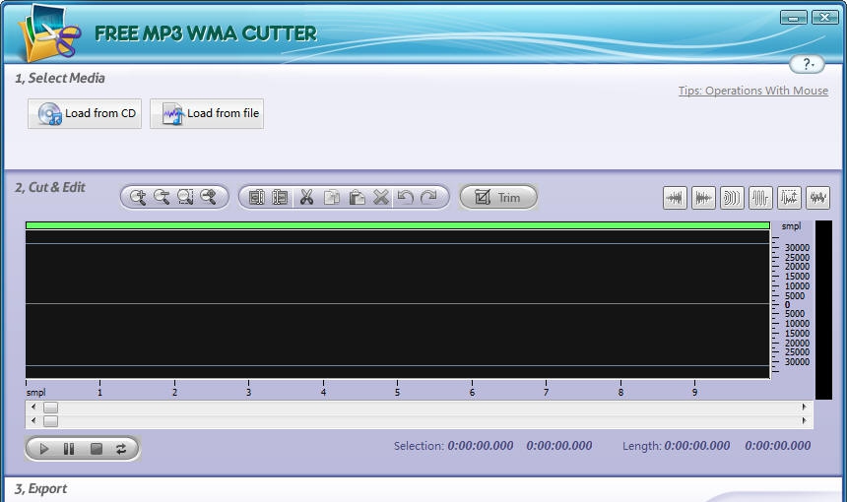Click timeline ruler mark 1
The height and width of the screenshot is (502, 847).
pyautogui.click(x=99, y=393)
